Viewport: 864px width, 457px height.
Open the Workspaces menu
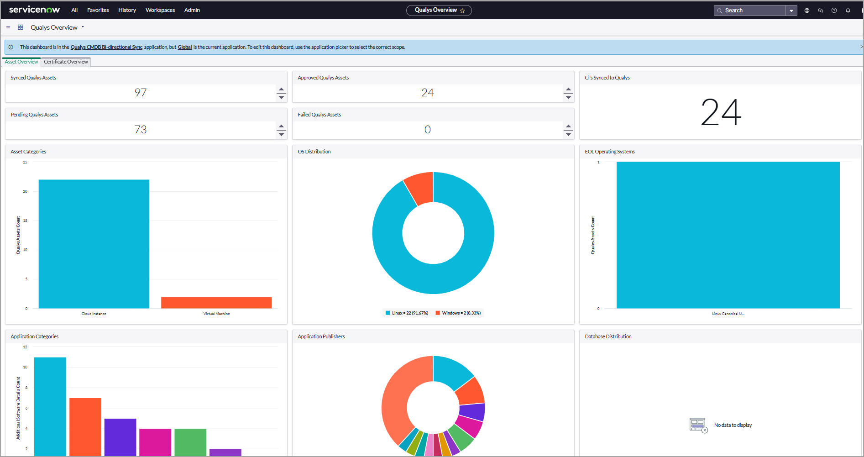(x=160, y=10)
